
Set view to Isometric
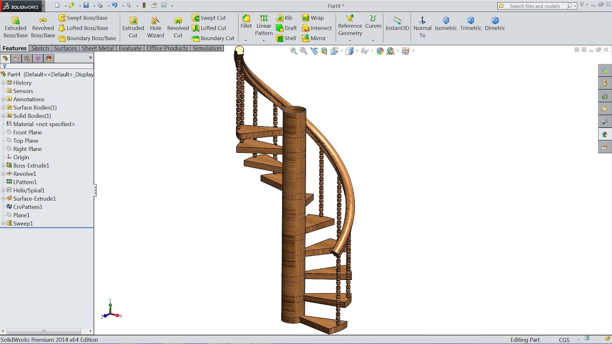[x=446, y=24]
